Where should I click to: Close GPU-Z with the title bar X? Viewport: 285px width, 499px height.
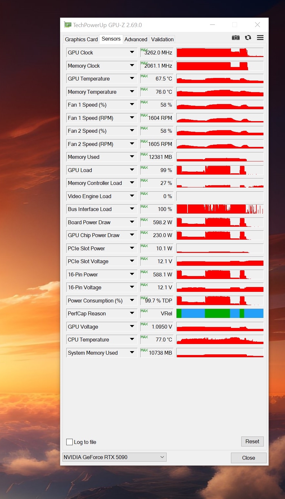[257, 25]
